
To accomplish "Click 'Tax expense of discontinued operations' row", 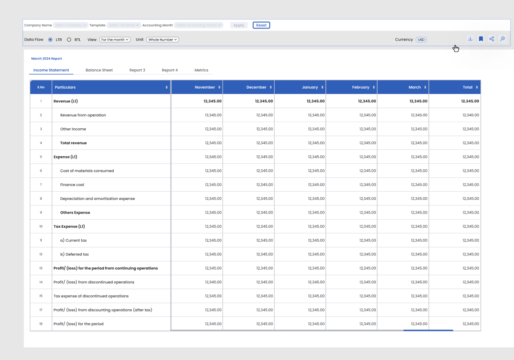I will [91, 296].
